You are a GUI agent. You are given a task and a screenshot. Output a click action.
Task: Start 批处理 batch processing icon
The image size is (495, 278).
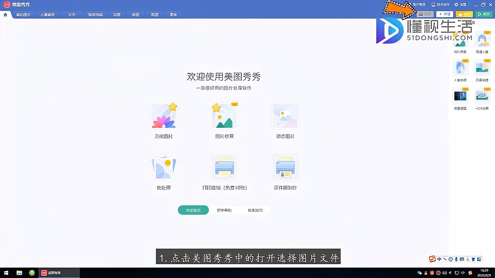pos(164,168)
